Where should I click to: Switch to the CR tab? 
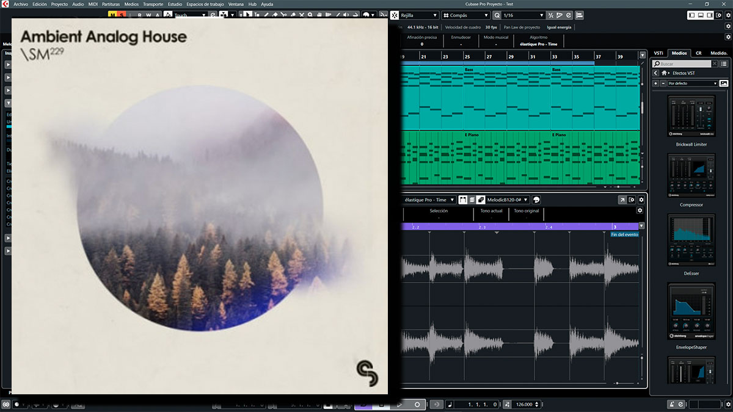click(698, 53)
